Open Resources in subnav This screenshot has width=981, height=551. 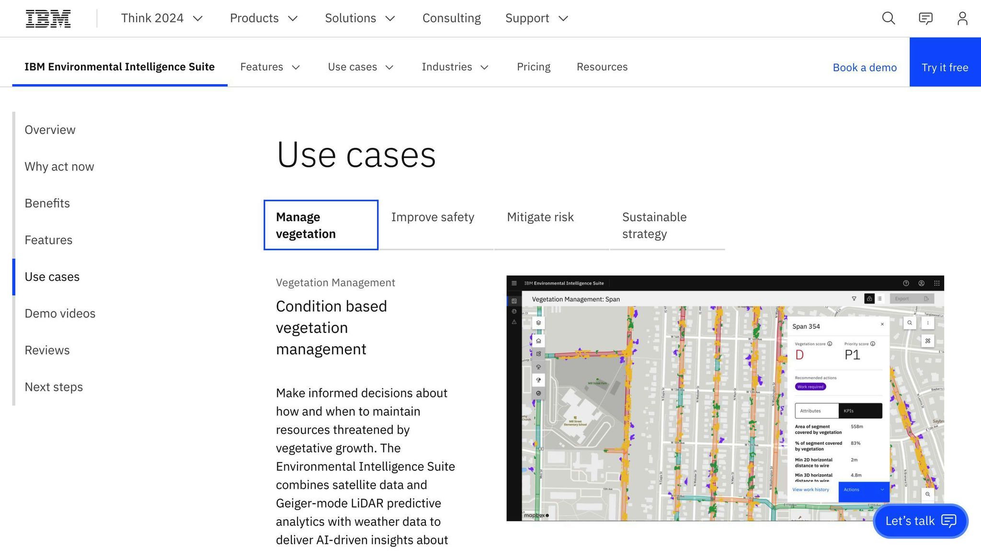click(602, 67)
